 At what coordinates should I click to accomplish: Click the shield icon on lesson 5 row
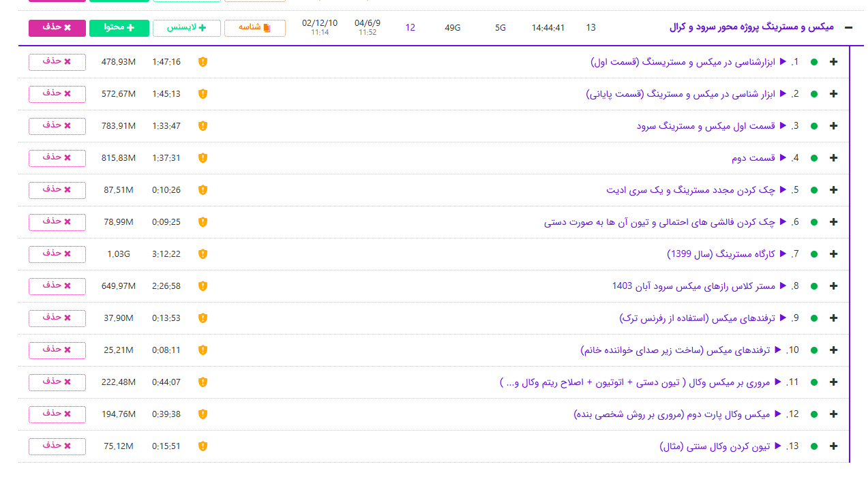point(203,190)
